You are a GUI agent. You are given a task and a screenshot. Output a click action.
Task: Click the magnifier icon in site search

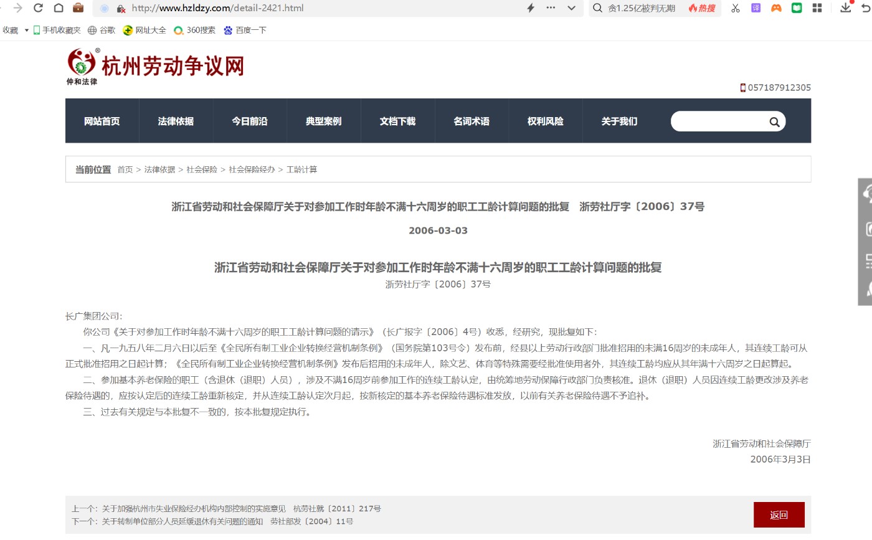point(774,122)
